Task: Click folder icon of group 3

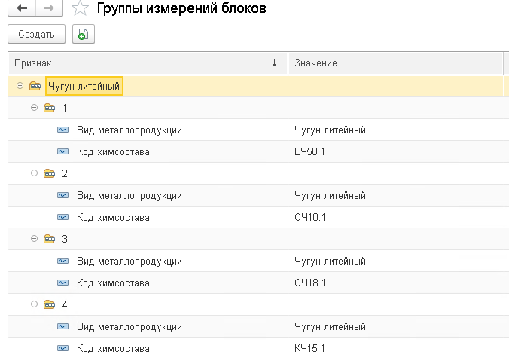Action: point(50,240)
